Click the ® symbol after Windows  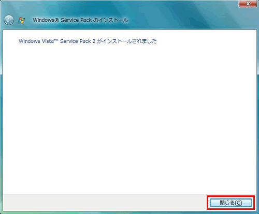point(57,20)
